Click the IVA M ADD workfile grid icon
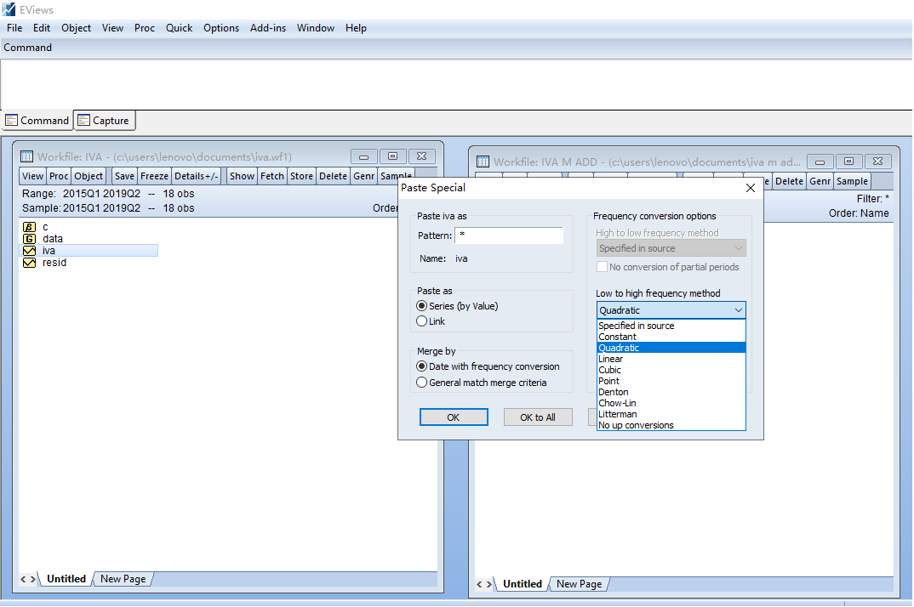The height and width of the screenshot is (607, 914). coord(483,162)
